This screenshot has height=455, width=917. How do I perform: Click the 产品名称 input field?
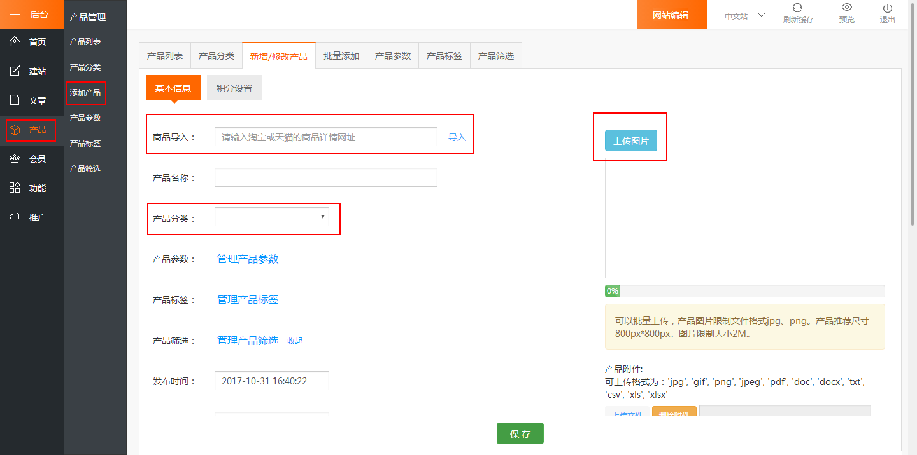click(326, 177)
